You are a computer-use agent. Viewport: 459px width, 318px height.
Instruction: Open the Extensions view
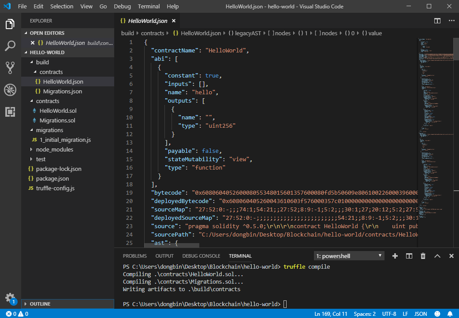[x=10, y=111]
